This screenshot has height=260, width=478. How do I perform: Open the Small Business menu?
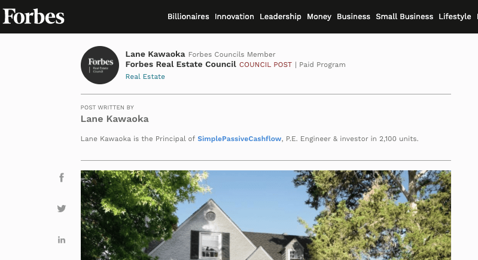click(404, 17)
